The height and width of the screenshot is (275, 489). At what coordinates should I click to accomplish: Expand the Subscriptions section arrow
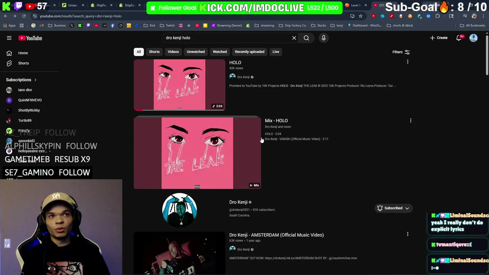pos(35,80)
